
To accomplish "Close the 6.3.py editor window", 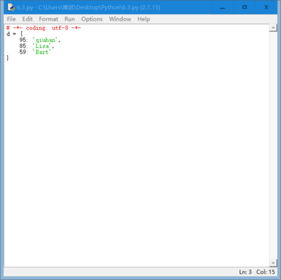I will pyautogui.click(x=266, y=7).
